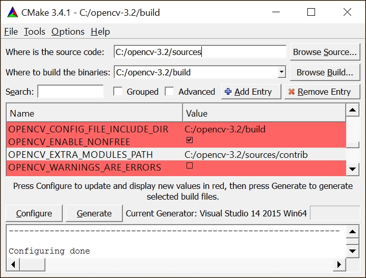Open the File menu
Screen dimensions: 366x278
click(11, 32)
